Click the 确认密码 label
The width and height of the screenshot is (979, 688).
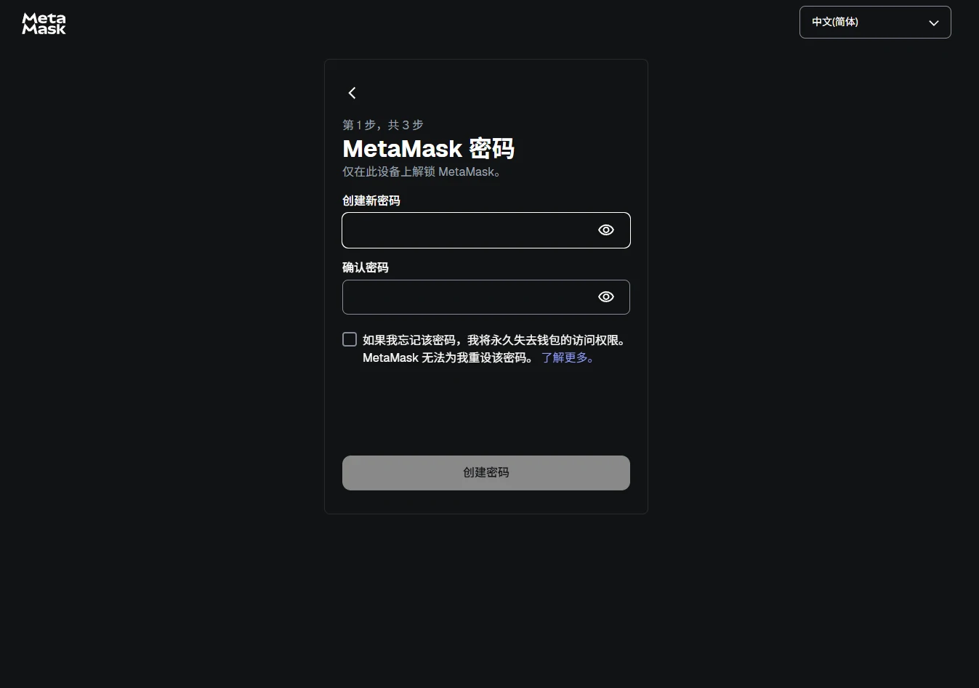coord(366,267)
